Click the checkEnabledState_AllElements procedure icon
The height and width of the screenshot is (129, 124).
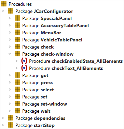24,61
